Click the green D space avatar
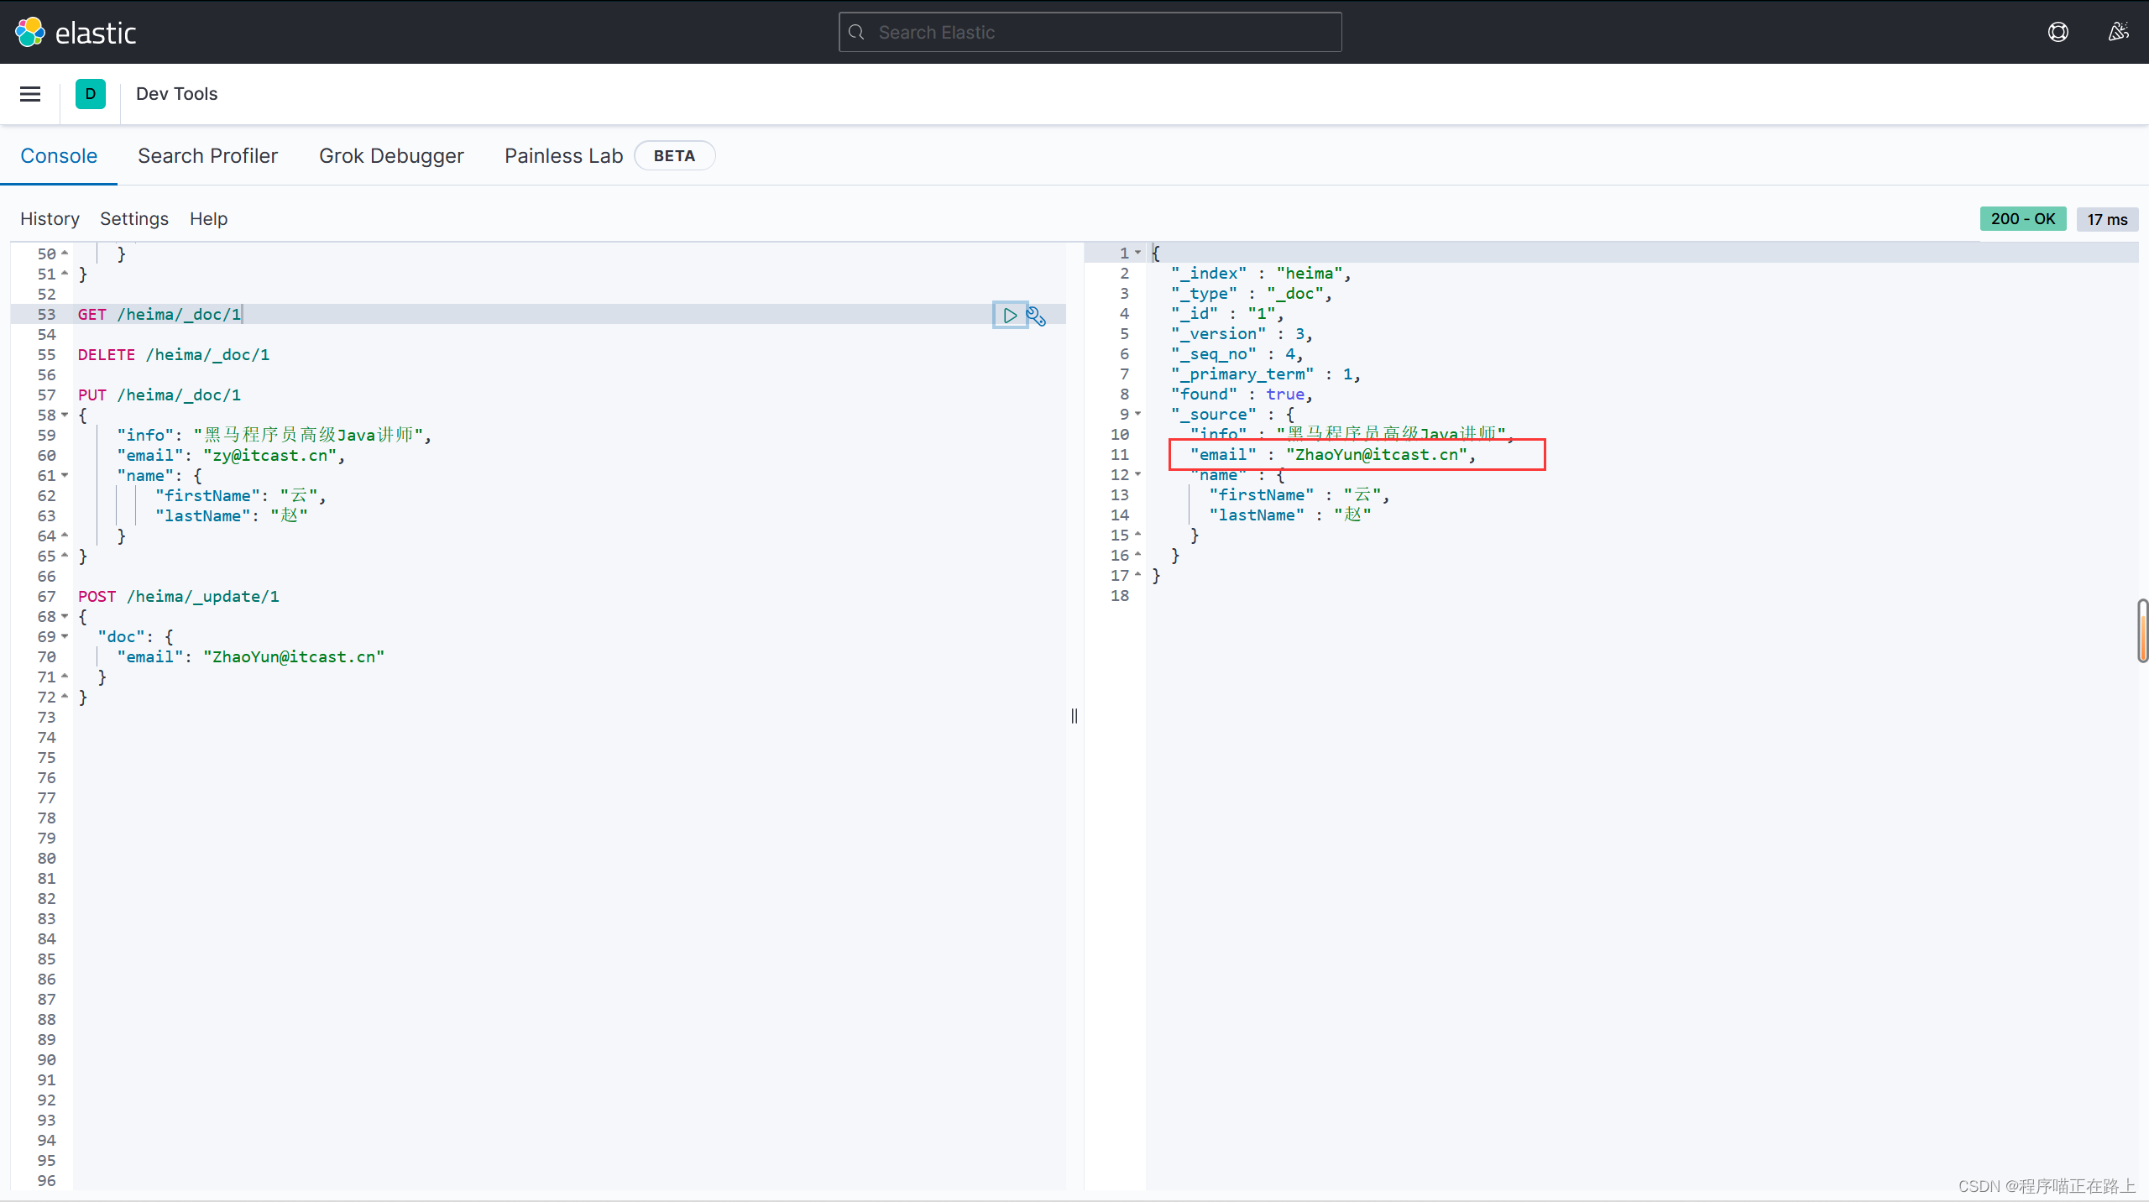Screen dimensions: 2149x1202 pos(91,94)
